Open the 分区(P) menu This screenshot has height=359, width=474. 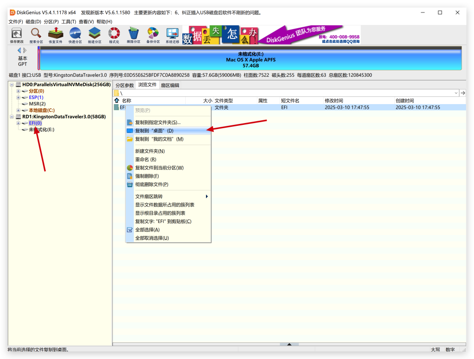click(x=51, y=22)
